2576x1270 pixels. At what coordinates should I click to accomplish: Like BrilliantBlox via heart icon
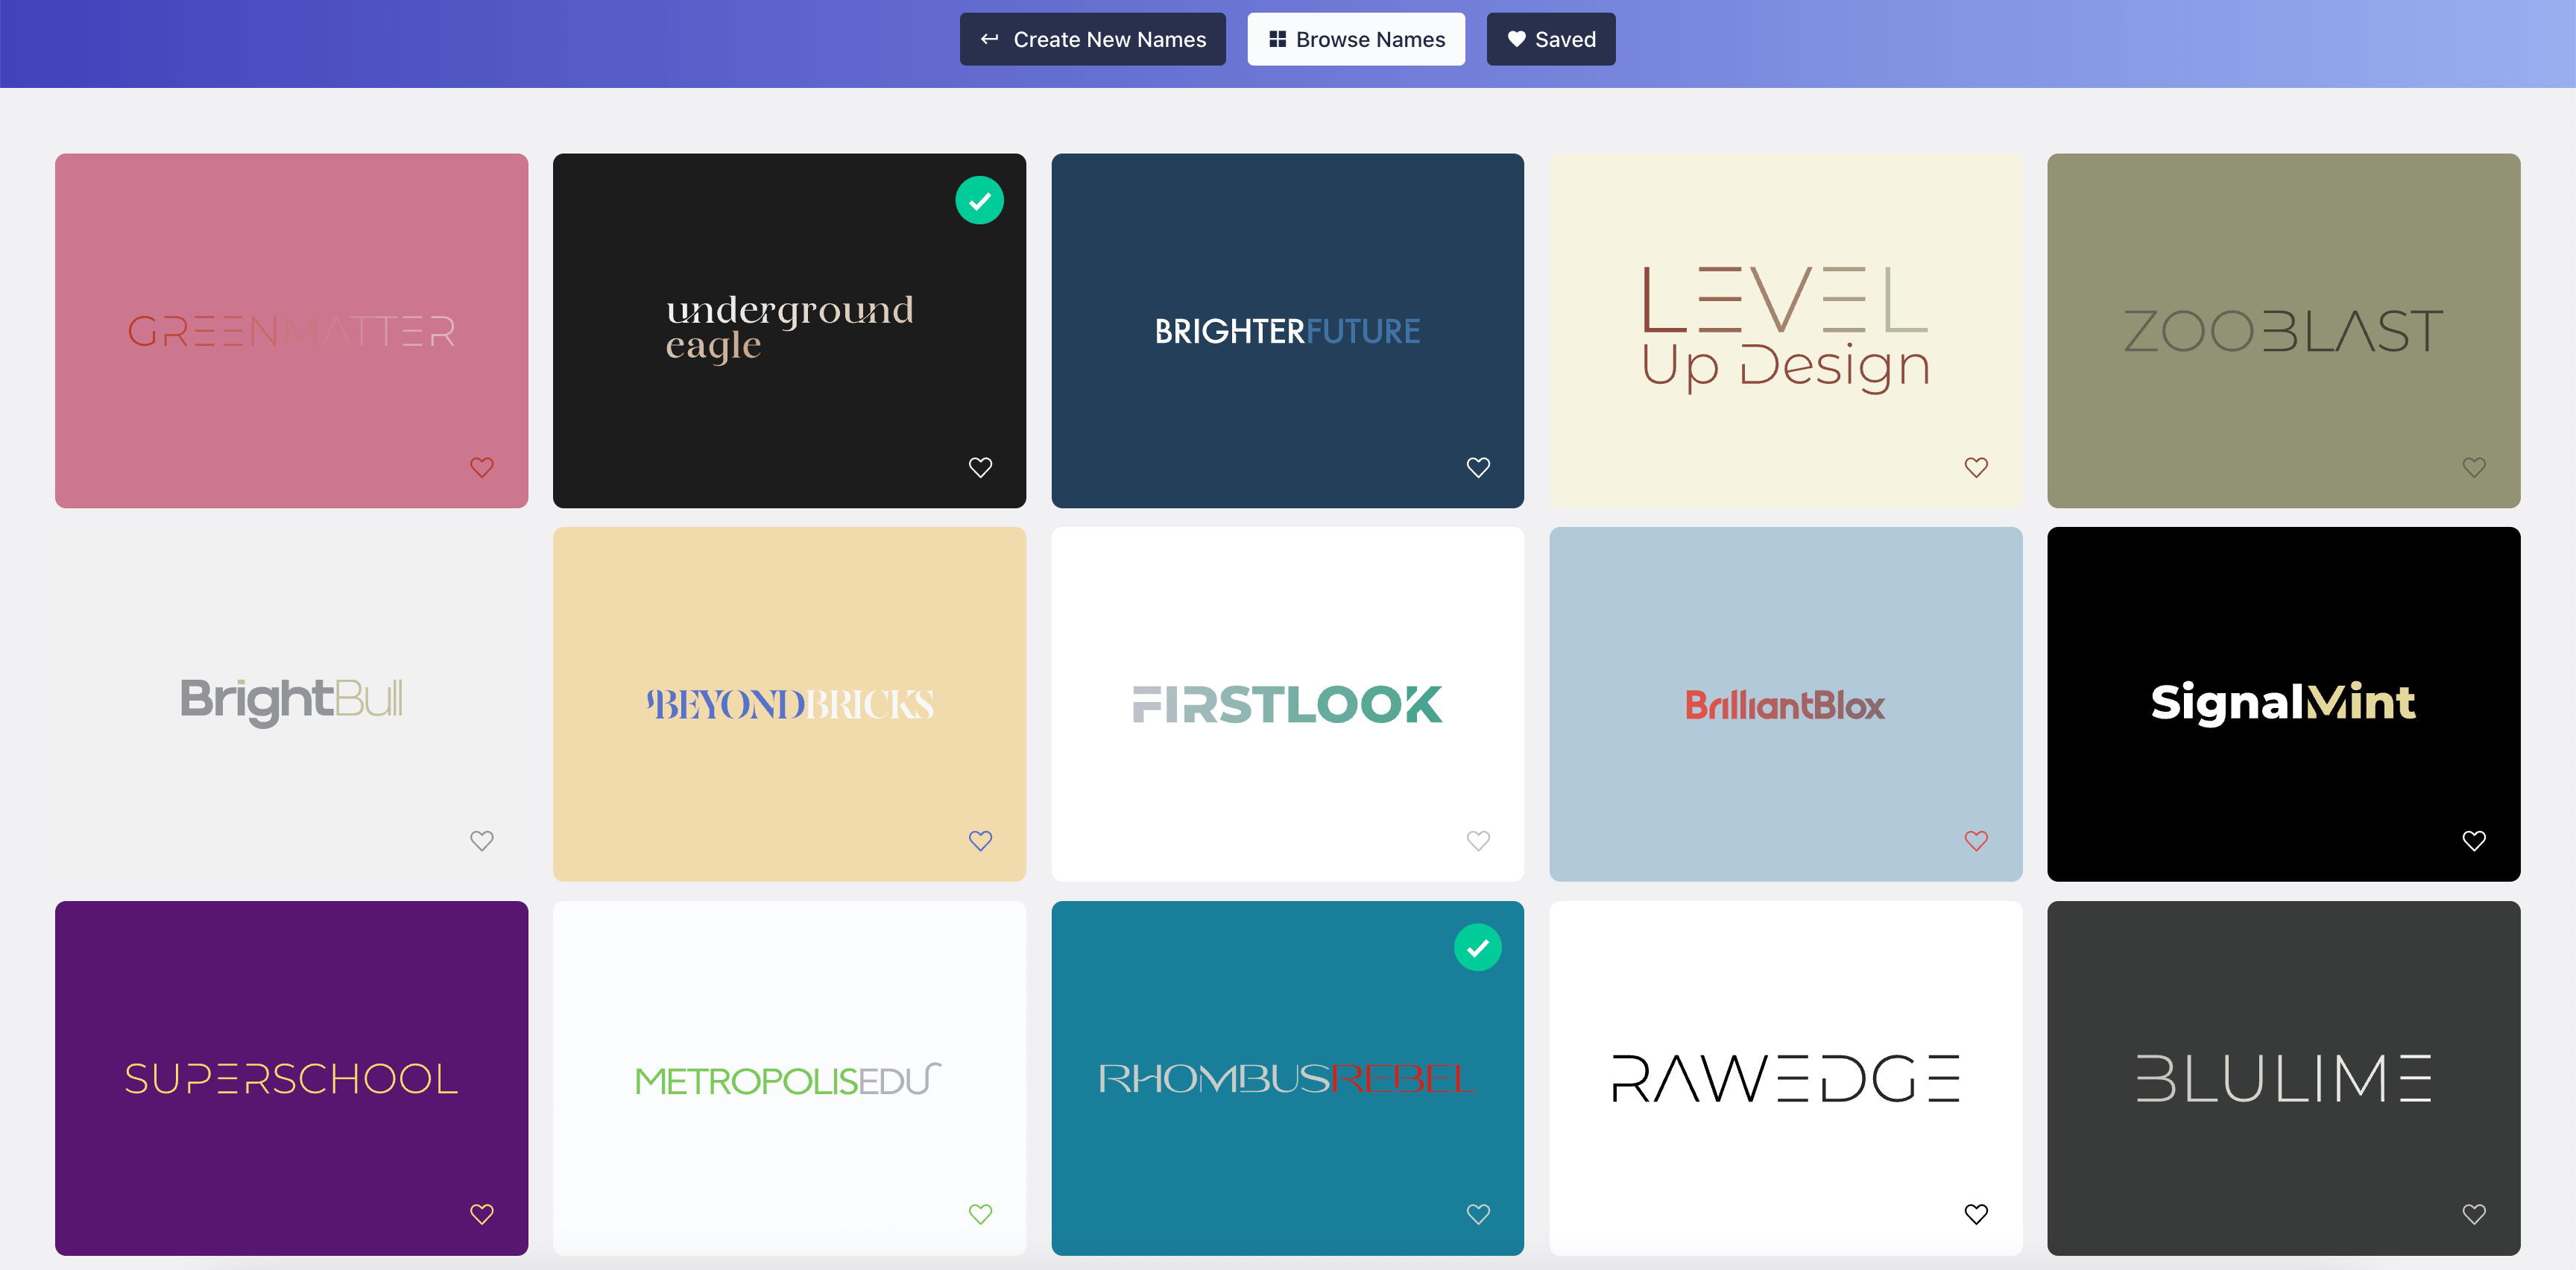(1976, 841)
